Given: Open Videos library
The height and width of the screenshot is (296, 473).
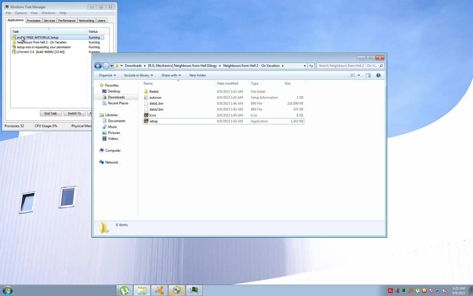Looking at the screenshot, I should point(113,139).
